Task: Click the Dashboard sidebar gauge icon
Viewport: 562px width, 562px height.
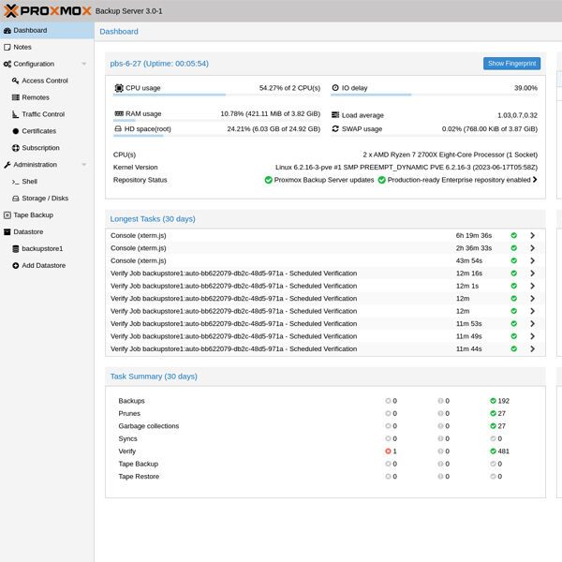Action: [x=7, y=31]
